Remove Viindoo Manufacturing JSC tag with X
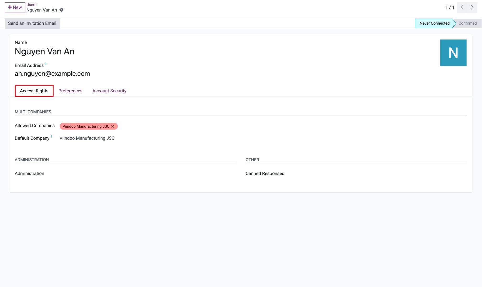Viewport: 482px width, 287px height. (113, 126)
